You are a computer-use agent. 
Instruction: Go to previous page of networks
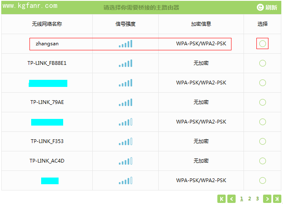click(x=232, y=199)
